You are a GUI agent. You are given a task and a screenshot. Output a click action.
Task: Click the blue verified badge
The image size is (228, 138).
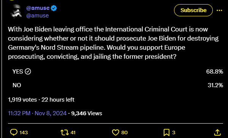tap(54, 8)
